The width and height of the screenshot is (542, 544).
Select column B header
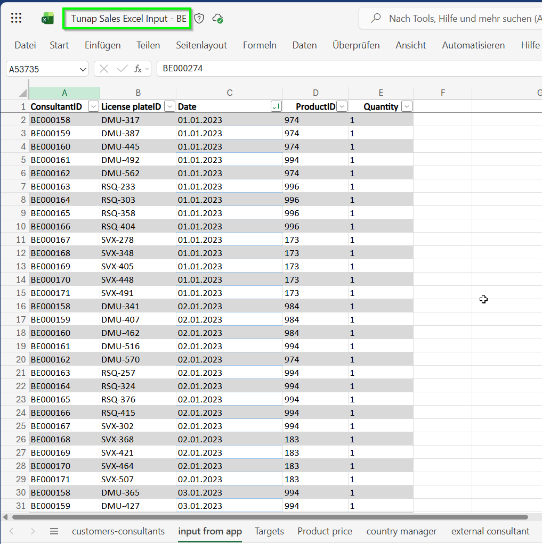coord(138,93)
